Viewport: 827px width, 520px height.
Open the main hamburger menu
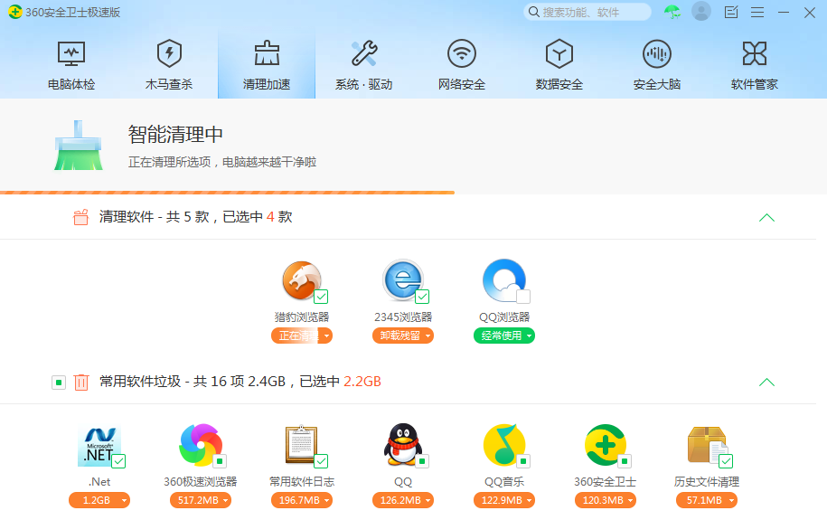757,12
